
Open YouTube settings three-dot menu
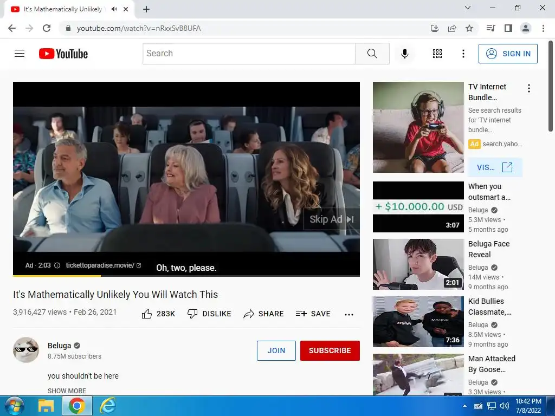(x=463, y=54)
